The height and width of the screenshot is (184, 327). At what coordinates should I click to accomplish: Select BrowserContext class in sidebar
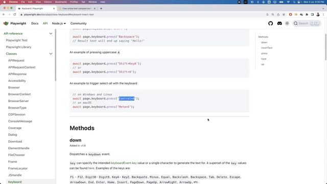[19, 94]
